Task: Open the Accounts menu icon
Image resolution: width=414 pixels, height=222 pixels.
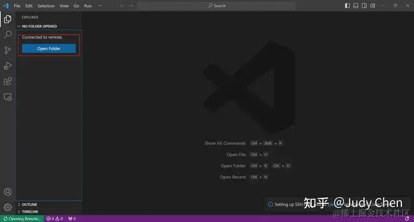Action: click(7, 192)
